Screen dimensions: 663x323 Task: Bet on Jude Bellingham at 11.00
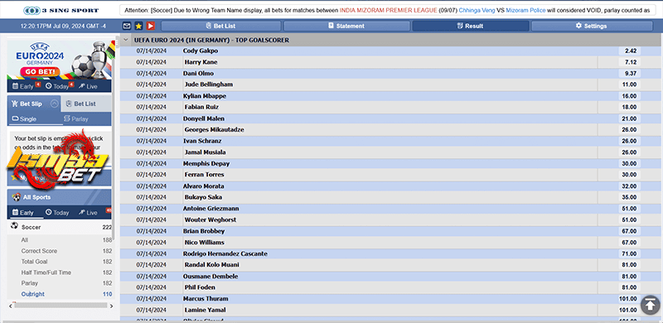pos(631,84)
